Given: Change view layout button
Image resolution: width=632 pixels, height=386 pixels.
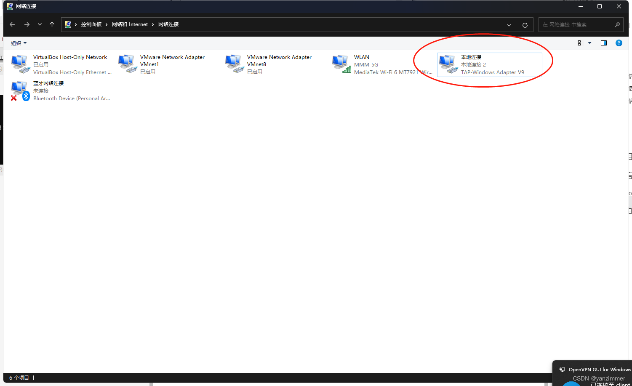Looking at the screenshot, I should [x=581, y=43].
